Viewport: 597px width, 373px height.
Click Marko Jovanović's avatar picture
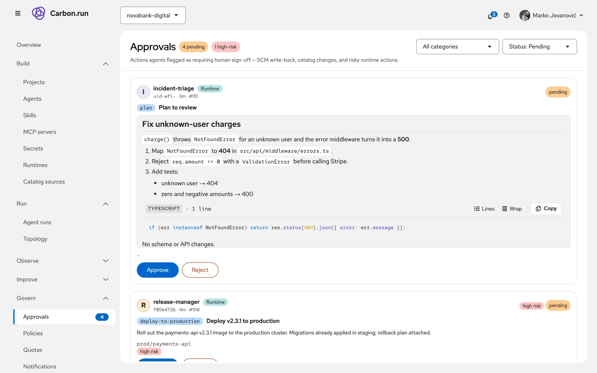pyautogui.click(x=525, y=15)
